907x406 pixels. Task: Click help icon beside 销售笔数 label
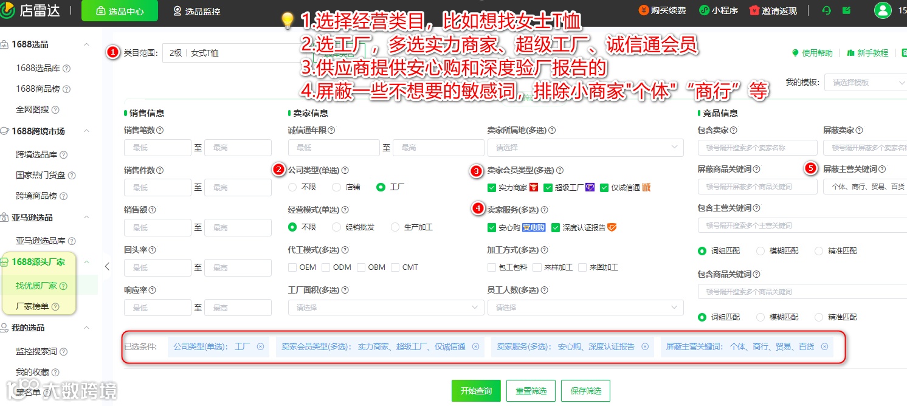(160, 130)
